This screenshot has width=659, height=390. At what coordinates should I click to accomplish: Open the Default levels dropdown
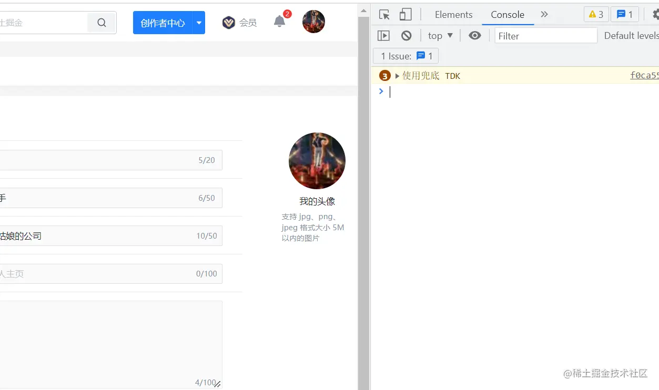pyautogui.click(x=631, y=36)
